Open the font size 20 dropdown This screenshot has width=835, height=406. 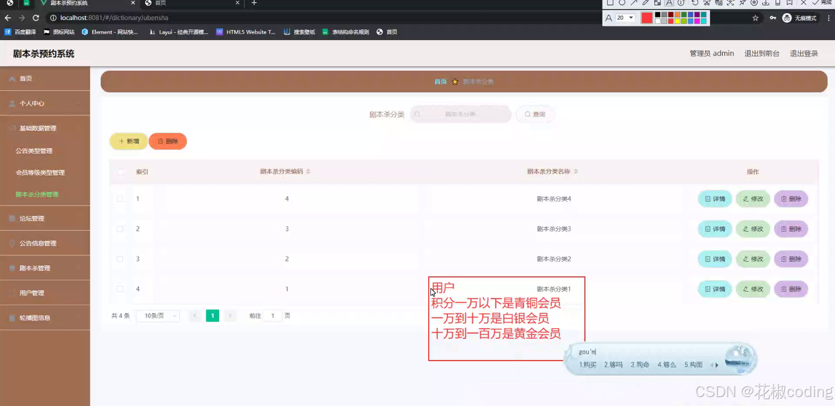[x=625, y=18]
